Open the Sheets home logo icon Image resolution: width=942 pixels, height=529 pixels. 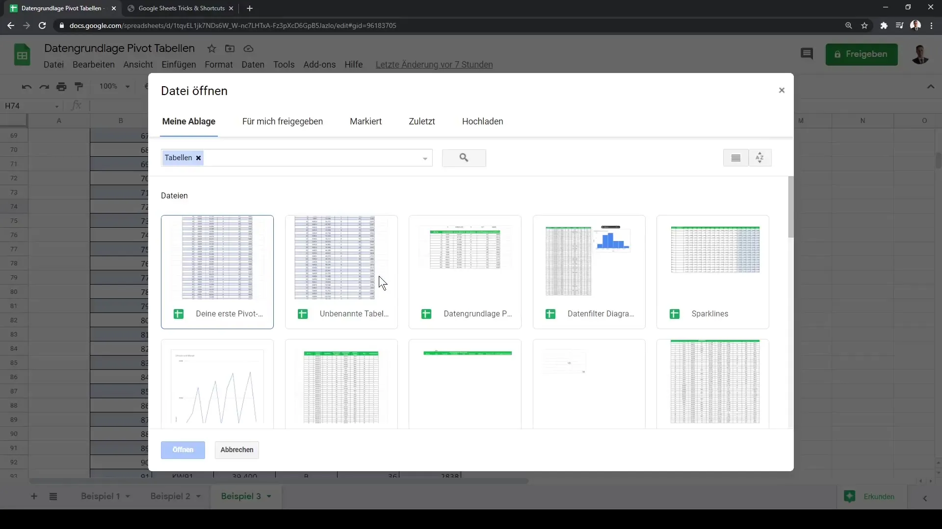pyautogui.click(x=22, y=54)
